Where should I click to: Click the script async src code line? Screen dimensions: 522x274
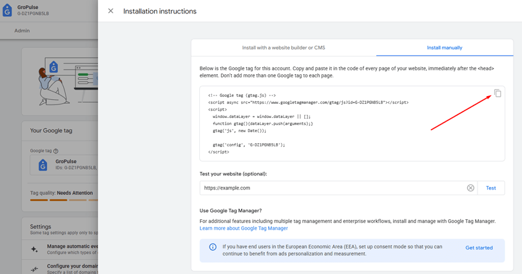(x=308, y=103)
